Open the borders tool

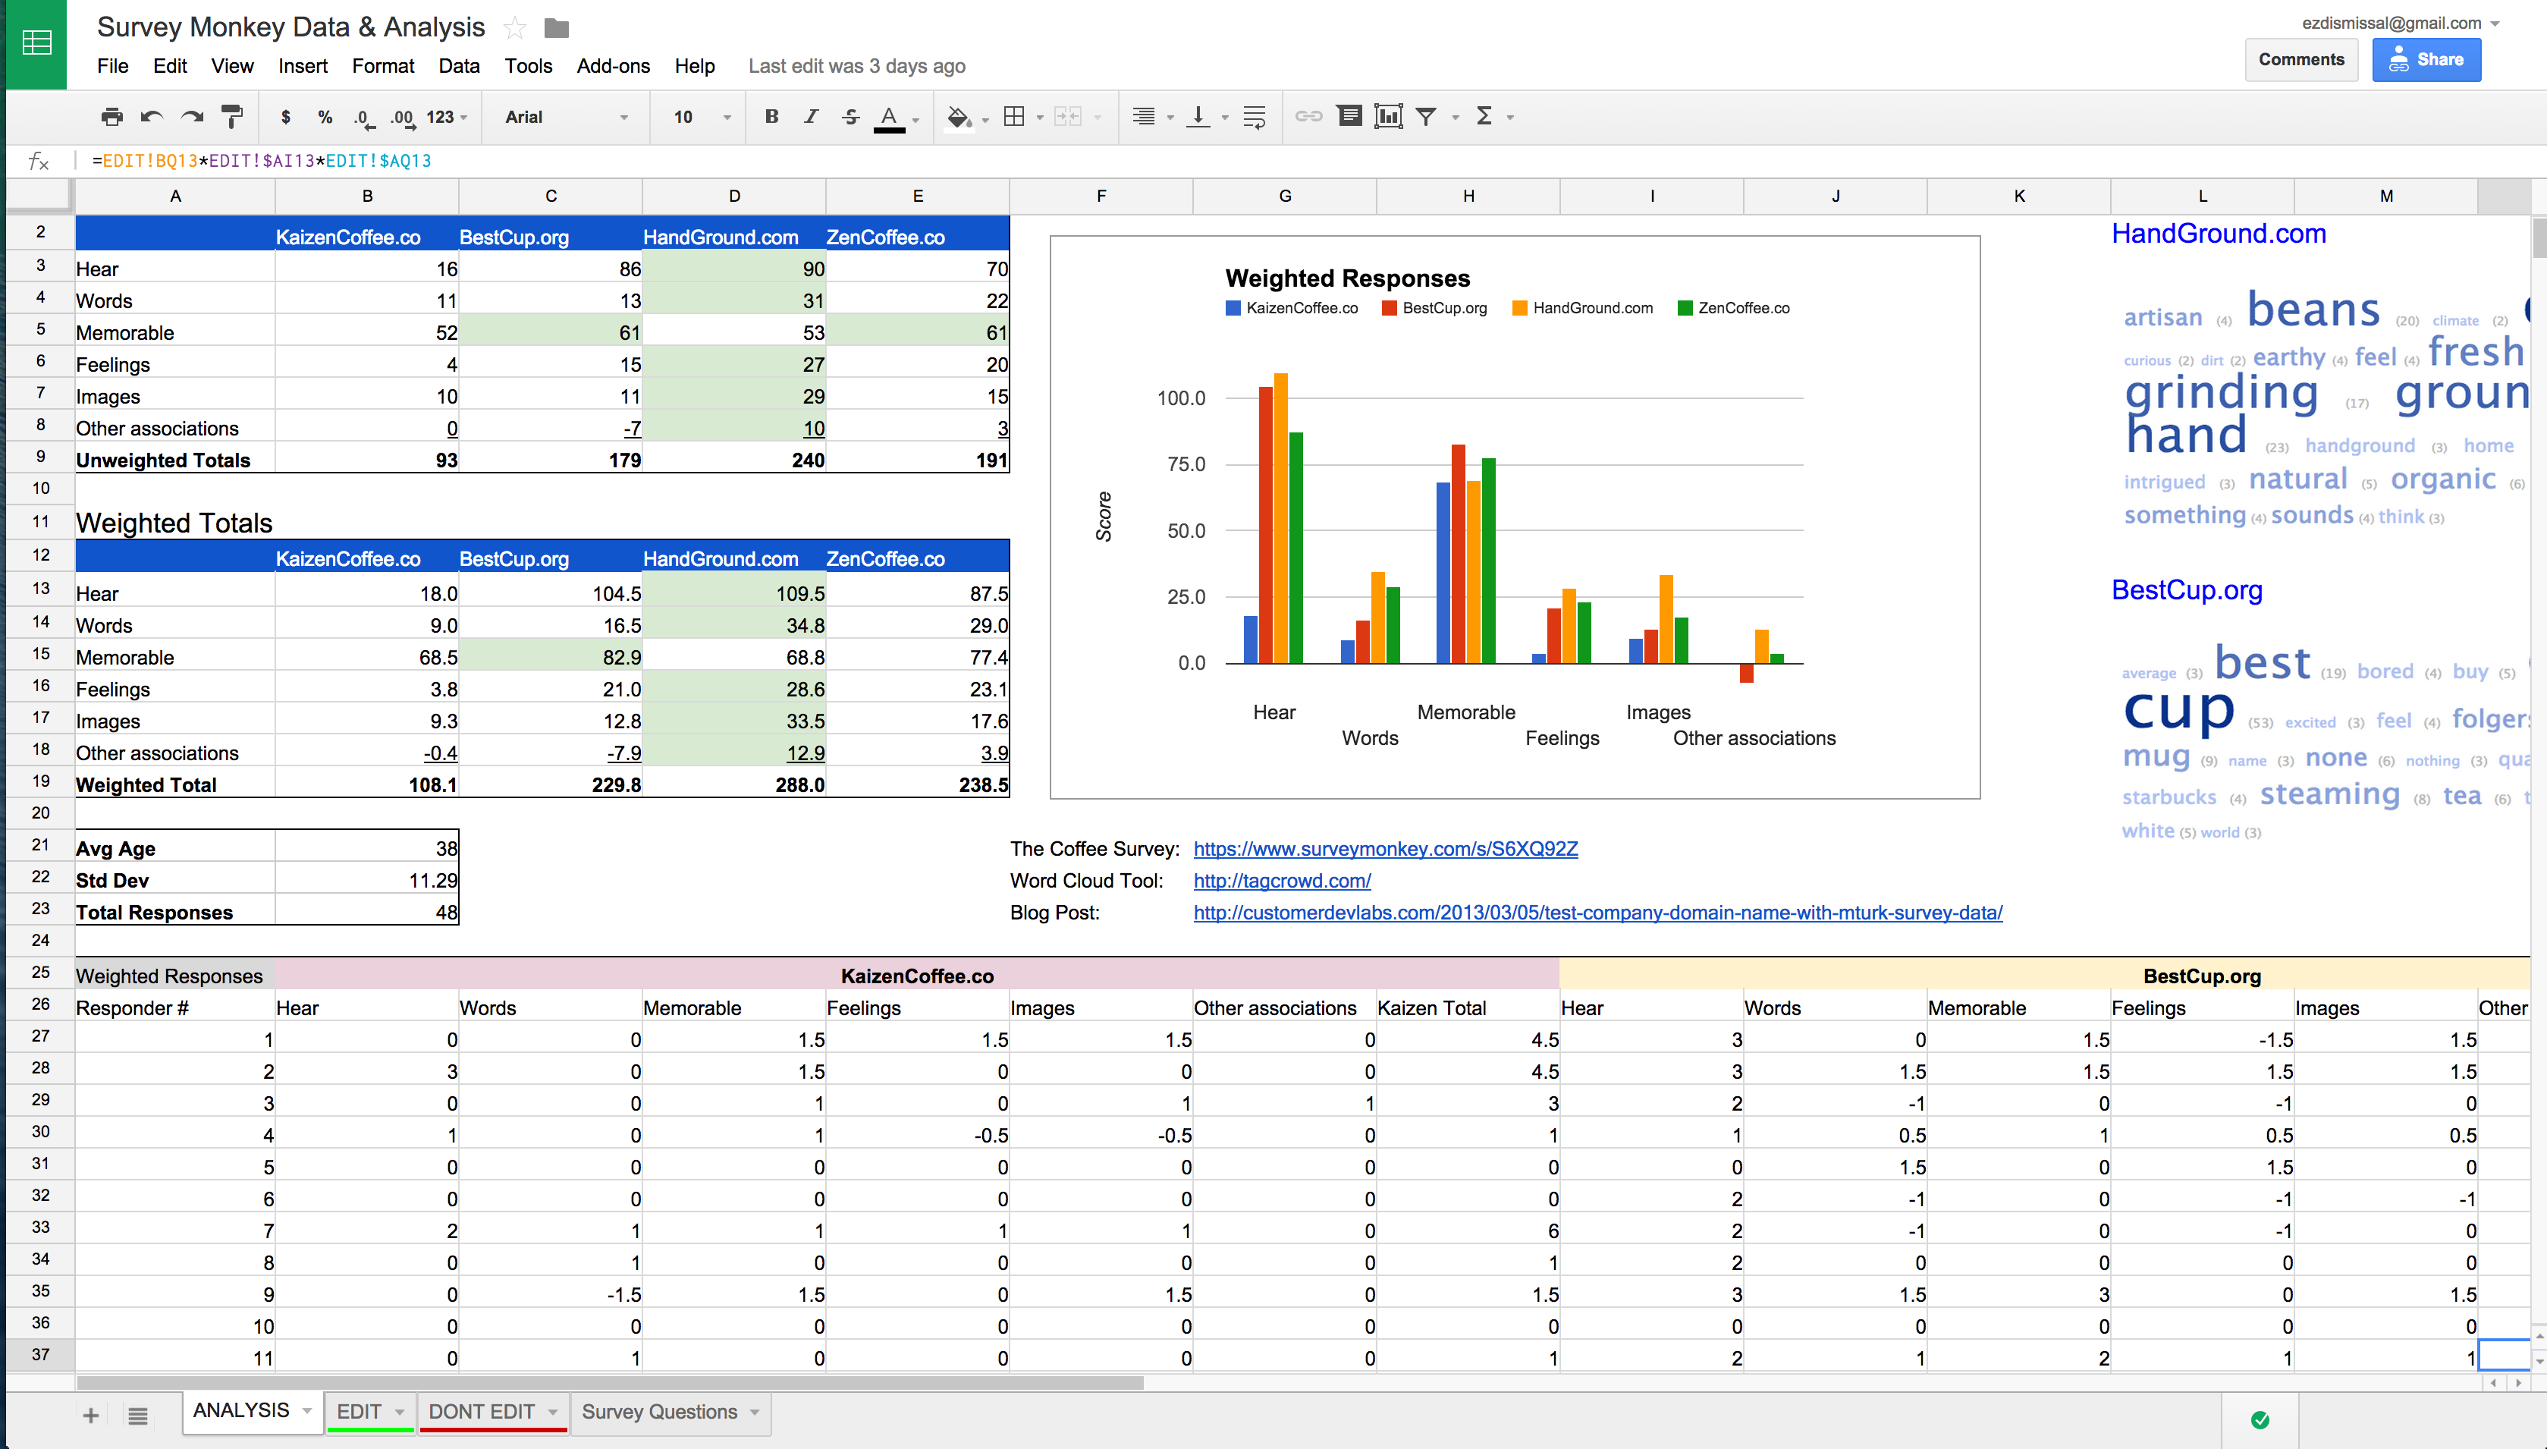1014,118
